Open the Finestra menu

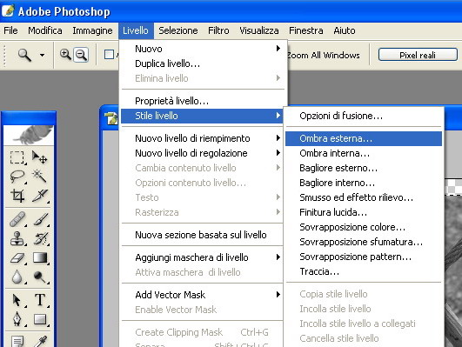coord(306,30)
